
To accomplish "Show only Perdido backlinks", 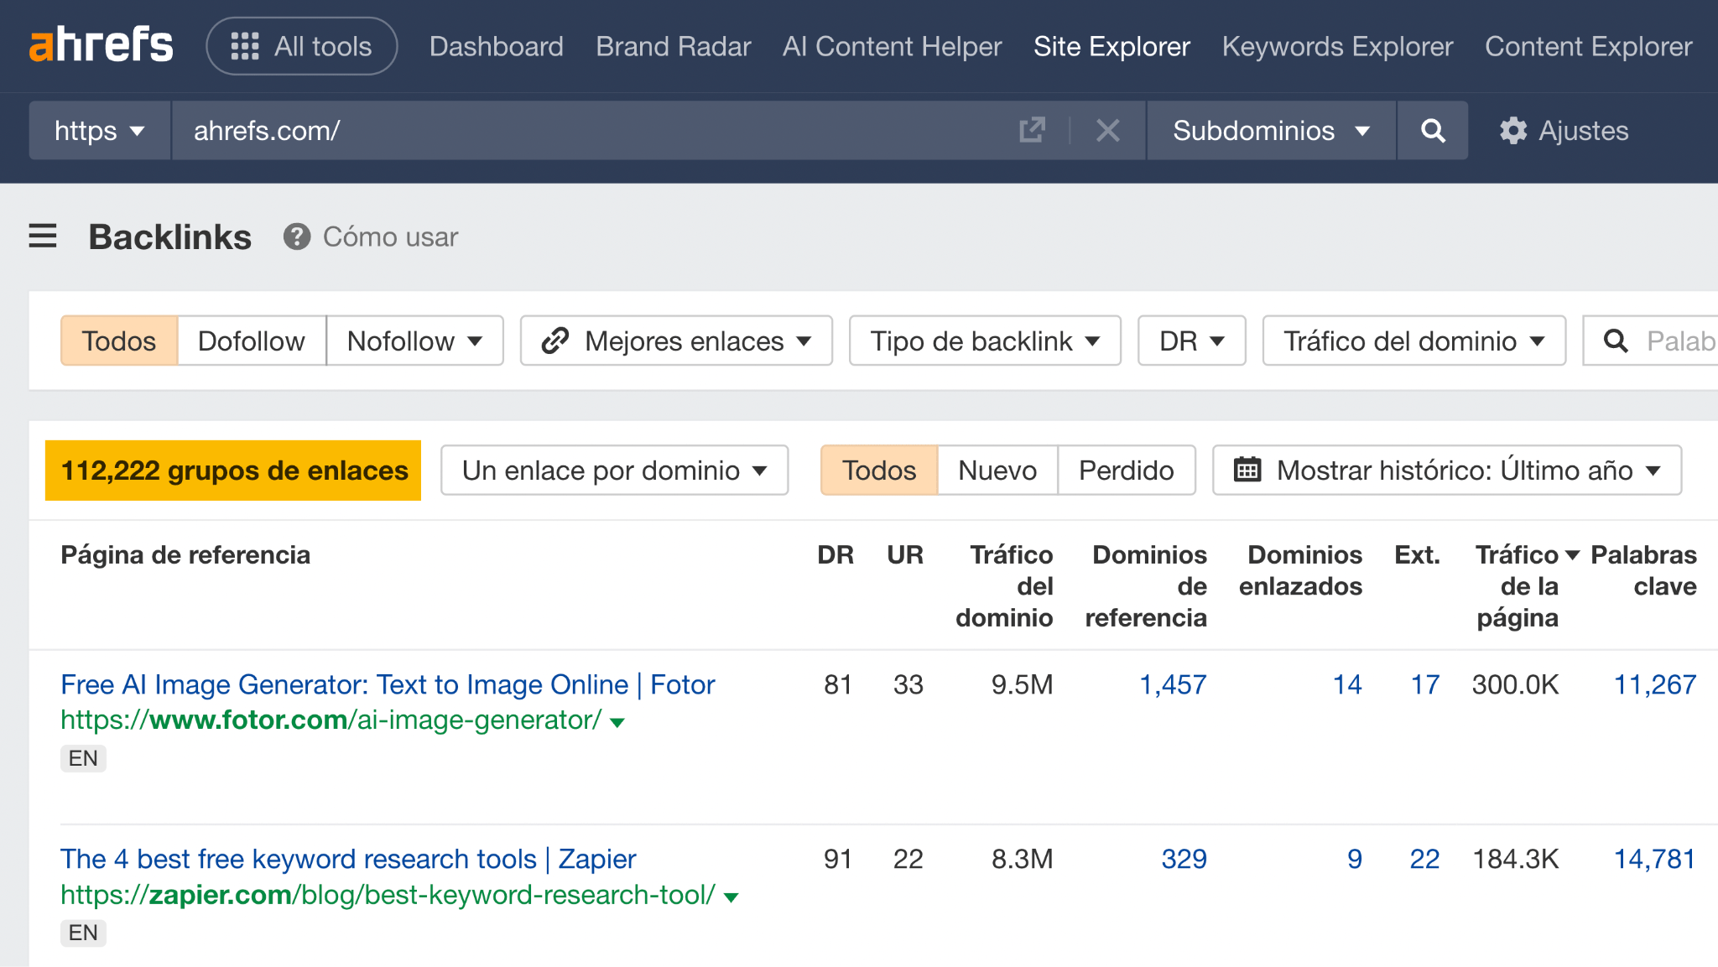I will (x=1127, y=471).
